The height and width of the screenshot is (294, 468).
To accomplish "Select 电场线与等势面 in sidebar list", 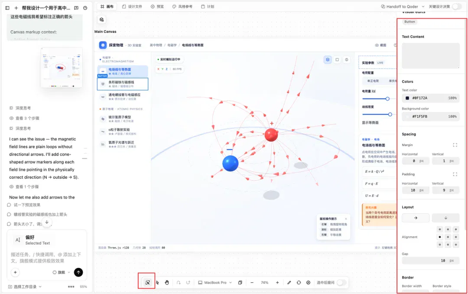I will 123,71.
